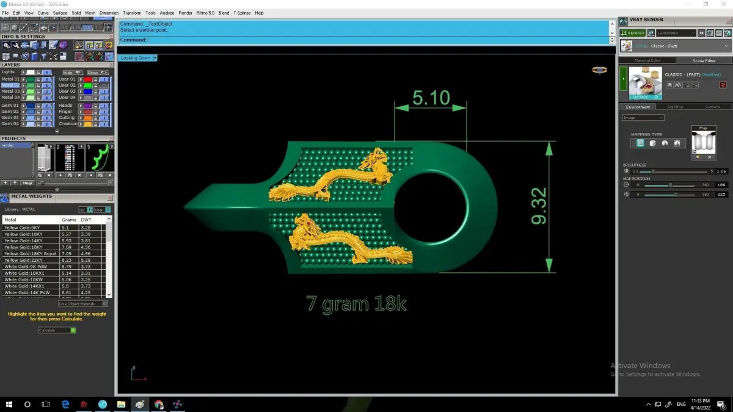
Task: Click the Task View taskbar icon
Action: (x=46, y=404)
